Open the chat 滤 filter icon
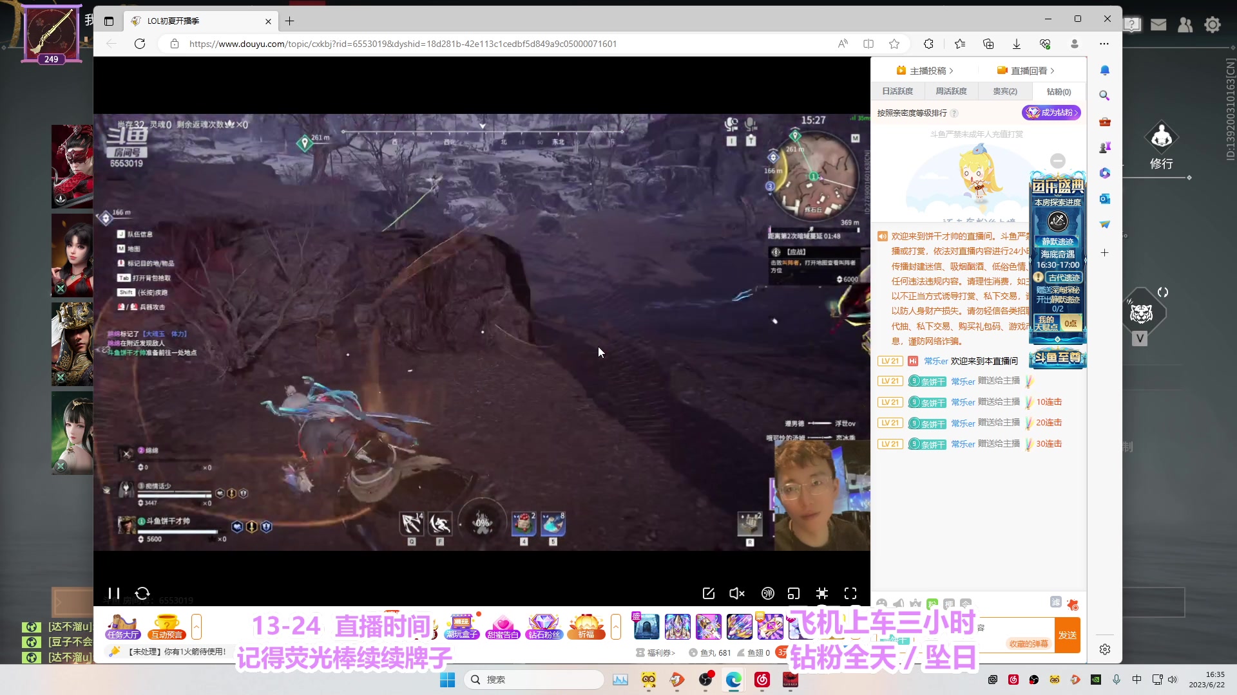 [1055, 602]
